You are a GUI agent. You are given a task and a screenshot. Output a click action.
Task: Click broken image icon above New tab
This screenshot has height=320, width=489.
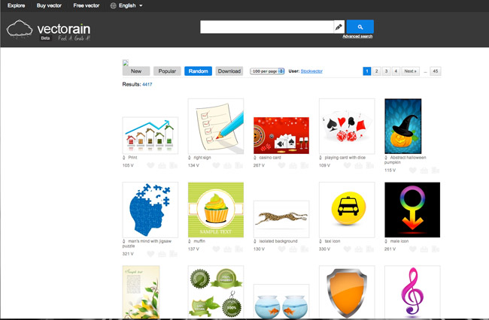[126, 63]
